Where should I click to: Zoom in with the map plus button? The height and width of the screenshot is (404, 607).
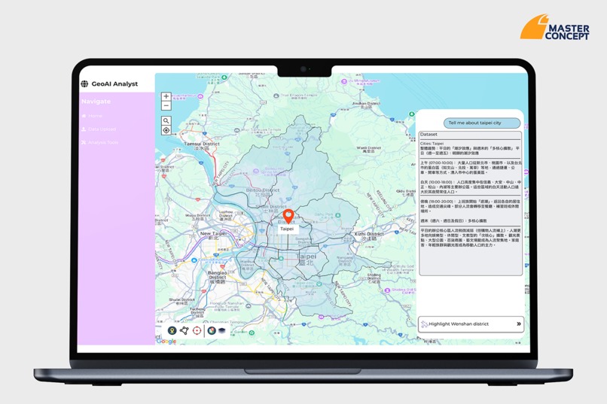click(x=166, y=96)
